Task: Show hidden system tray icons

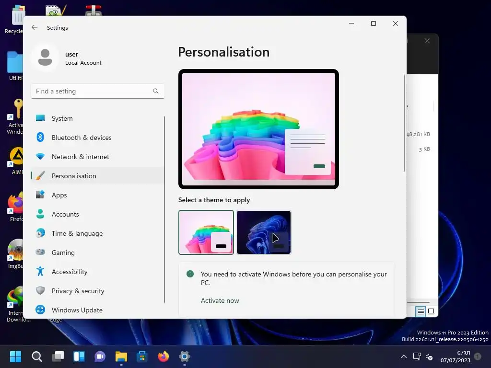Action: (x=404, y=356)
